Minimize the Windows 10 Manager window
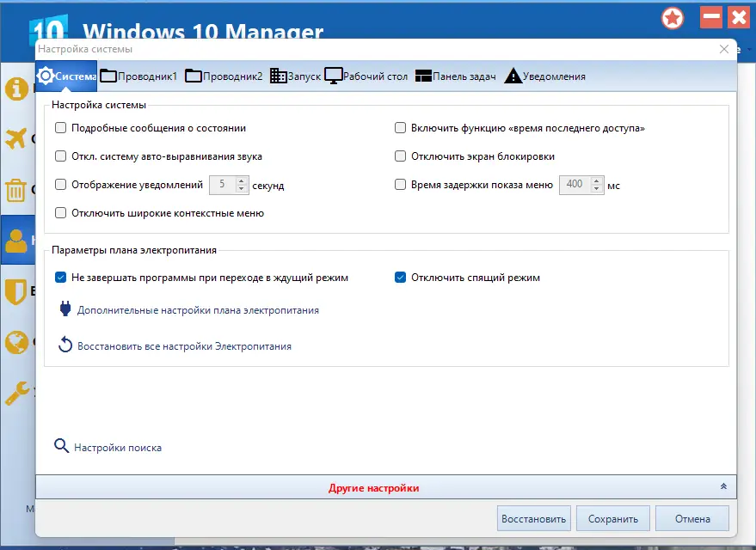The image size is (756, 550). pyautogui.click(x=711, y=18)
